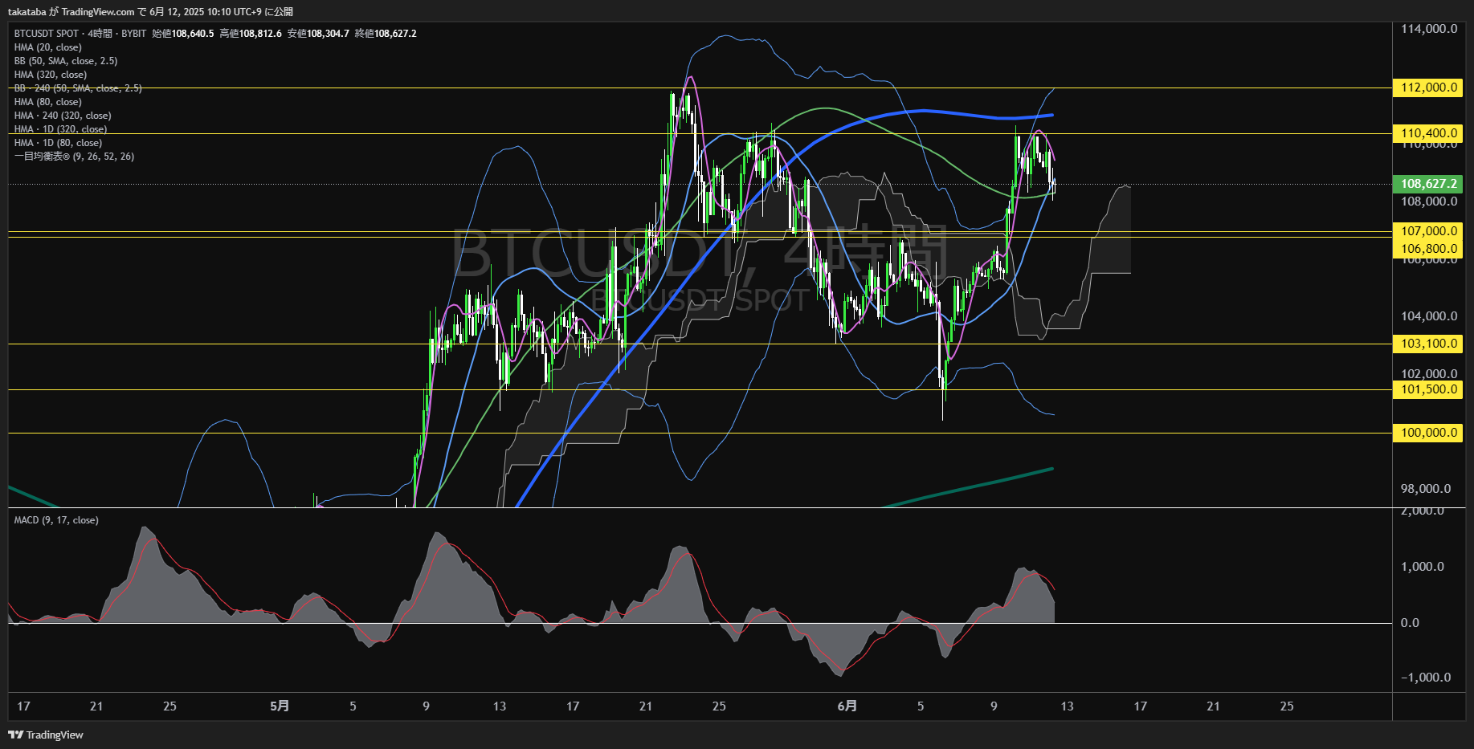This screenshot has width=1474, height=749.
Task: Select the HMA · 1D (80, close) label
Action: click(58, 143)
